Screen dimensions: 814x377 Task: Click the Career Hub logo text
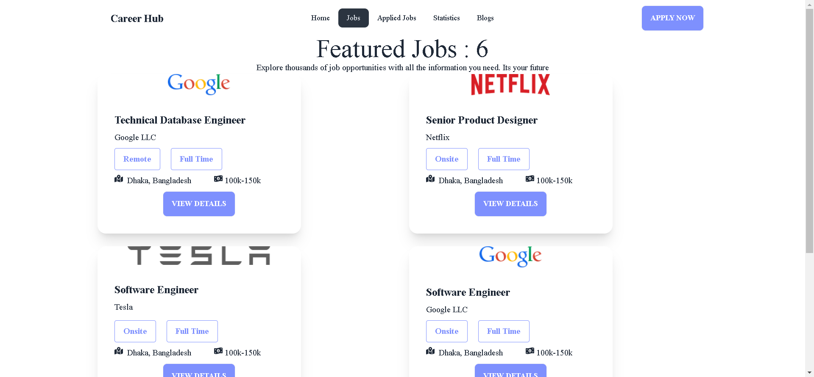(137, 18)
